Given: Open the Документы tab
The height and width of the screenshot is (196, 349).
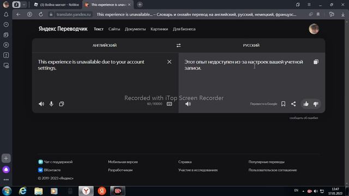Looking at the screenshot, I should [135, 29].
